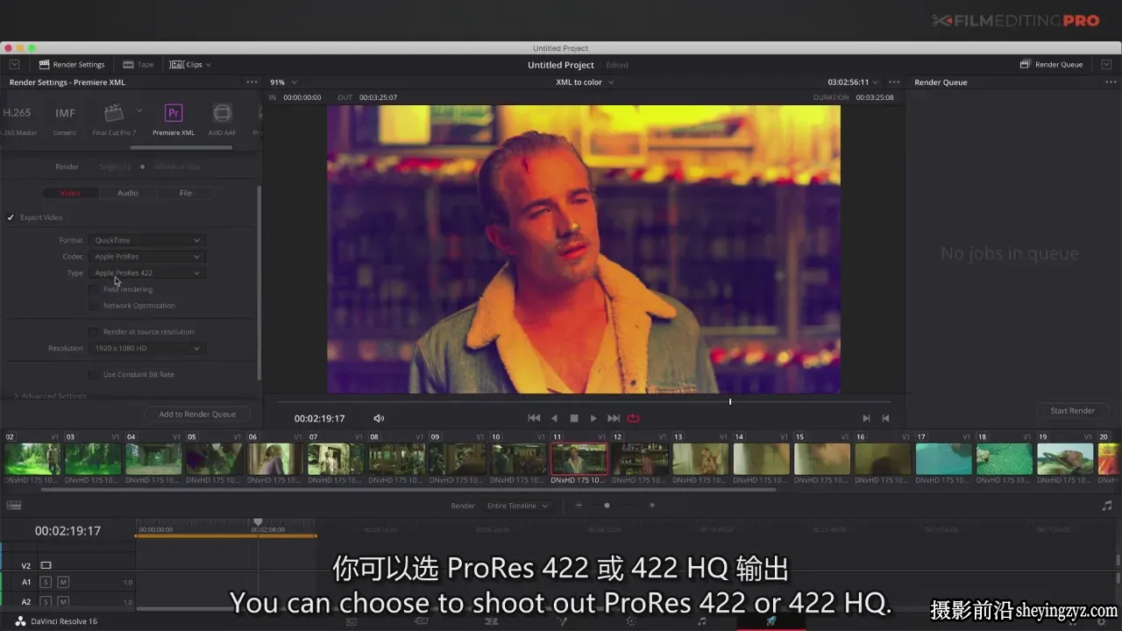Click Add to Render Queue button
Screen dimensions: 1122x631
click(197, 415)
